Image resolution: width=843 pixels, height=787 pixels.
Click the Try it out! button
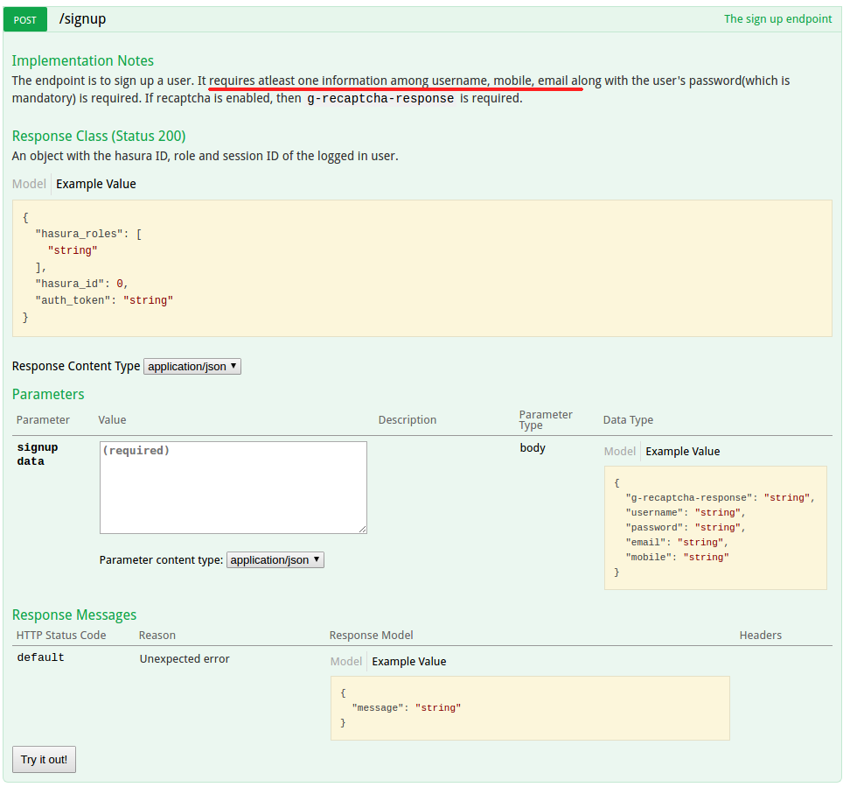point(44,759)
